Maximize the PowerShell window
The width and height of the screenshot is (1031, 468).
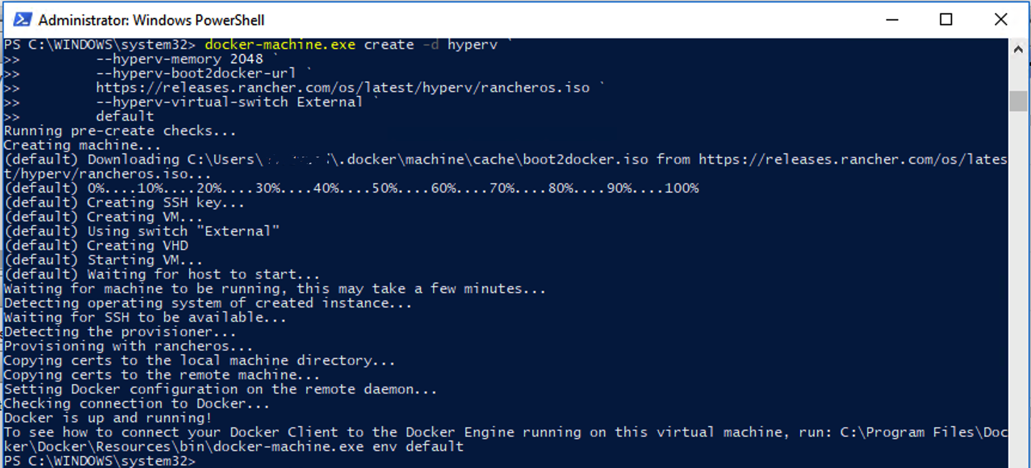point(945,20)
